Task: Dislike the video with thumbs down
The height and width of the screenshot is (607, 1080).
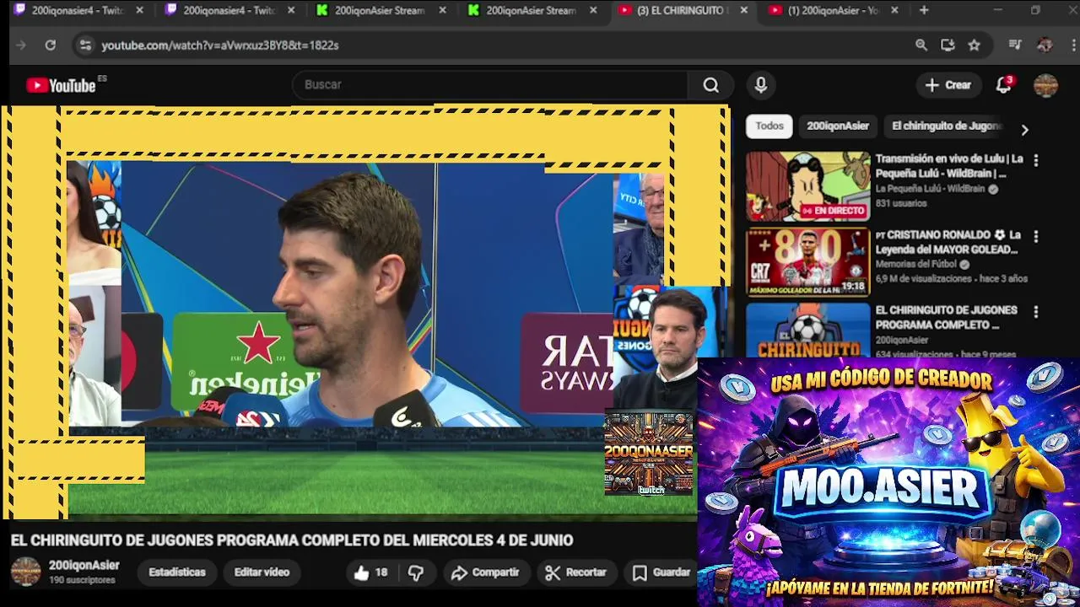Action: (416, 572)
